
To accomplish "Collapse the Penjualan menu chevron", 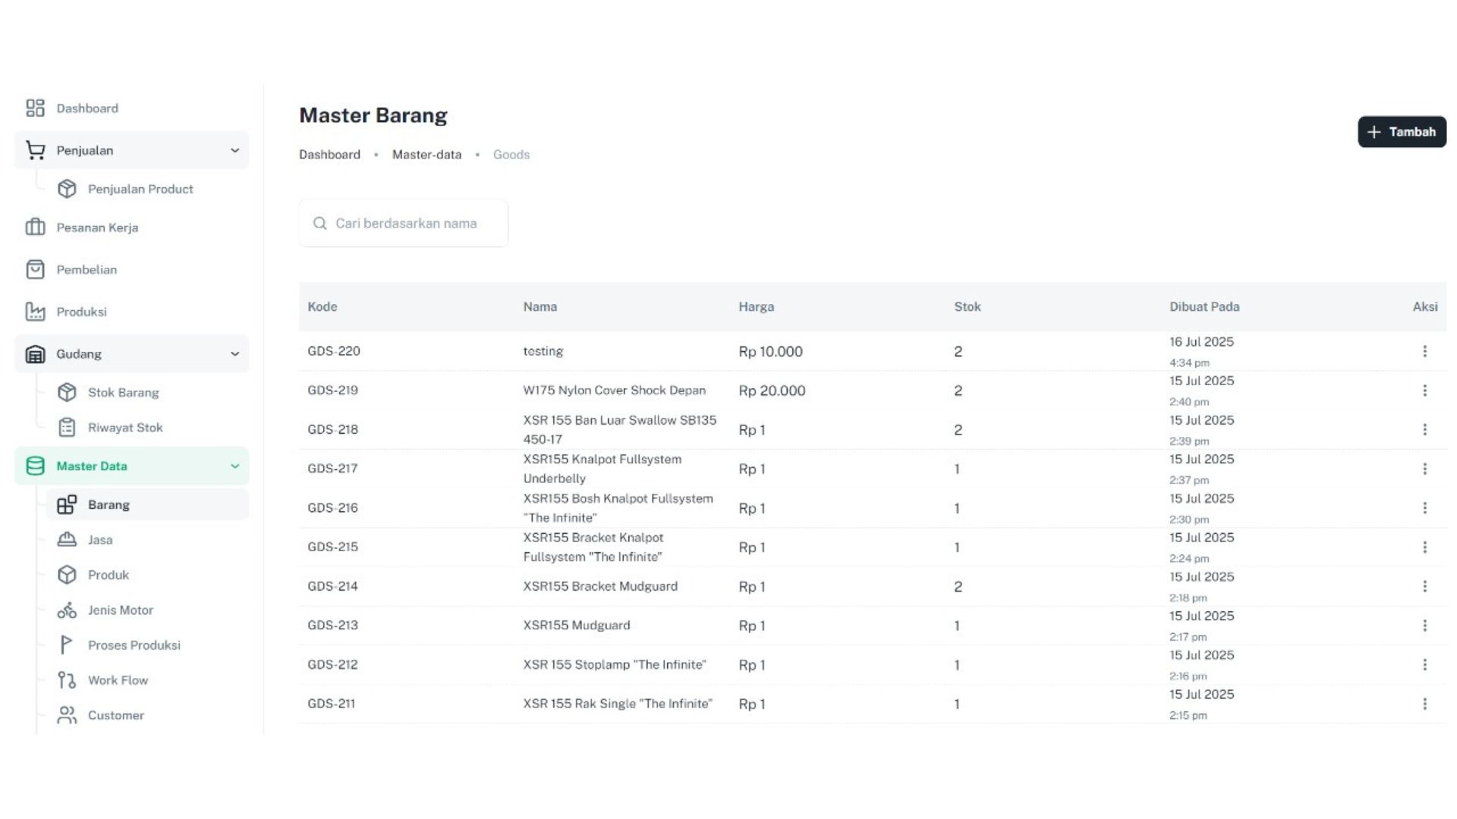I will click(234, 150).
